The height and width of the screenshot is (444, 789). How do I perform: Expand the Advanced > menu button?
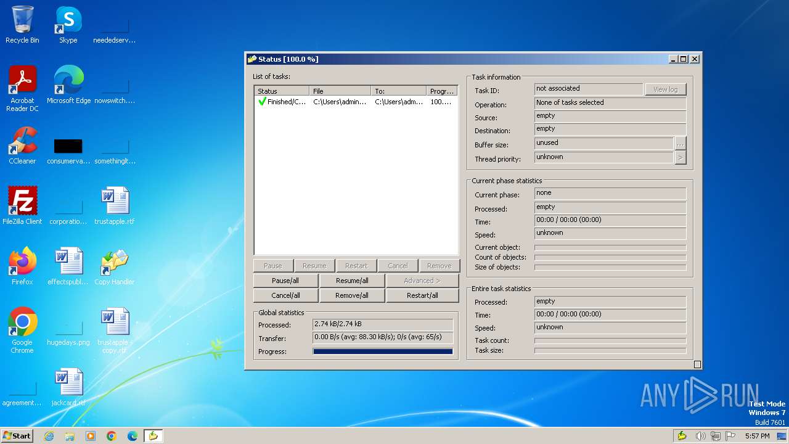(x=422, y=281)
